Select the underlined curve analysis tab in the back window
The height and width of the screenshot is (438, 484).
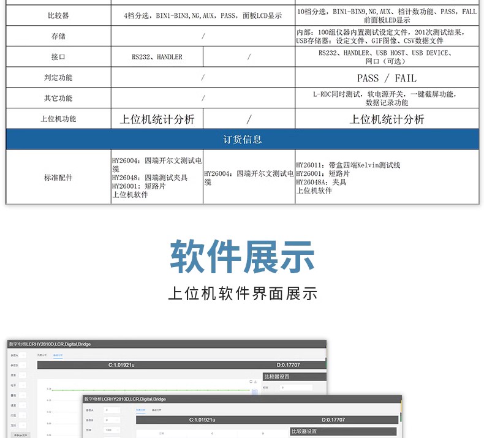pyautogui.click(x=58, y=355)
